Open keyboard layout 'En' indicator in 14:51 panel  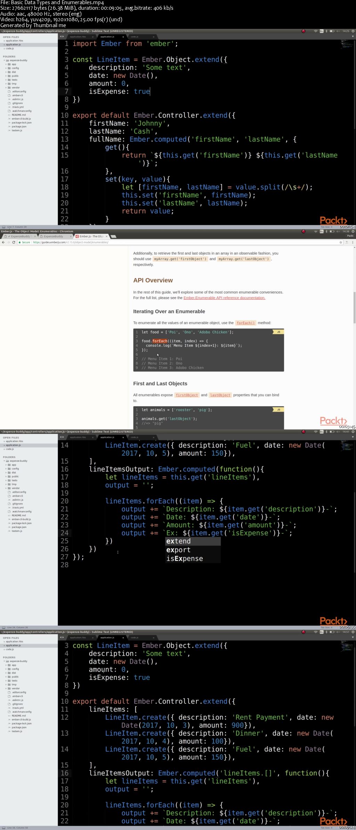[x=322, y=632]
